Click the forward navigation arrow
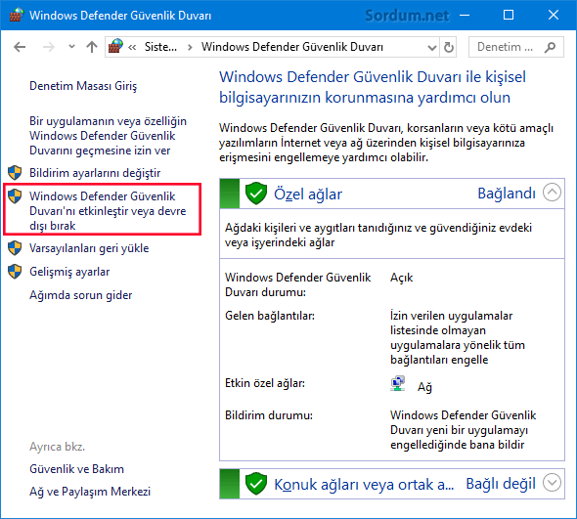The height and width of the screenshot is (519, 577). tap(48, 47)
